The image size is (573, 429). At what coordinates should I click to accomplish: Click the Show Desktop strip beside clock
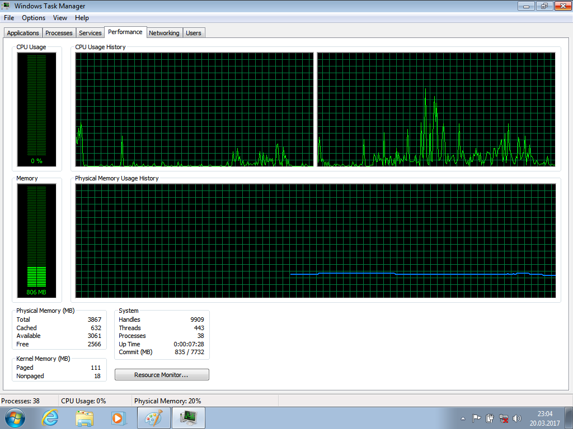(569, 418)
